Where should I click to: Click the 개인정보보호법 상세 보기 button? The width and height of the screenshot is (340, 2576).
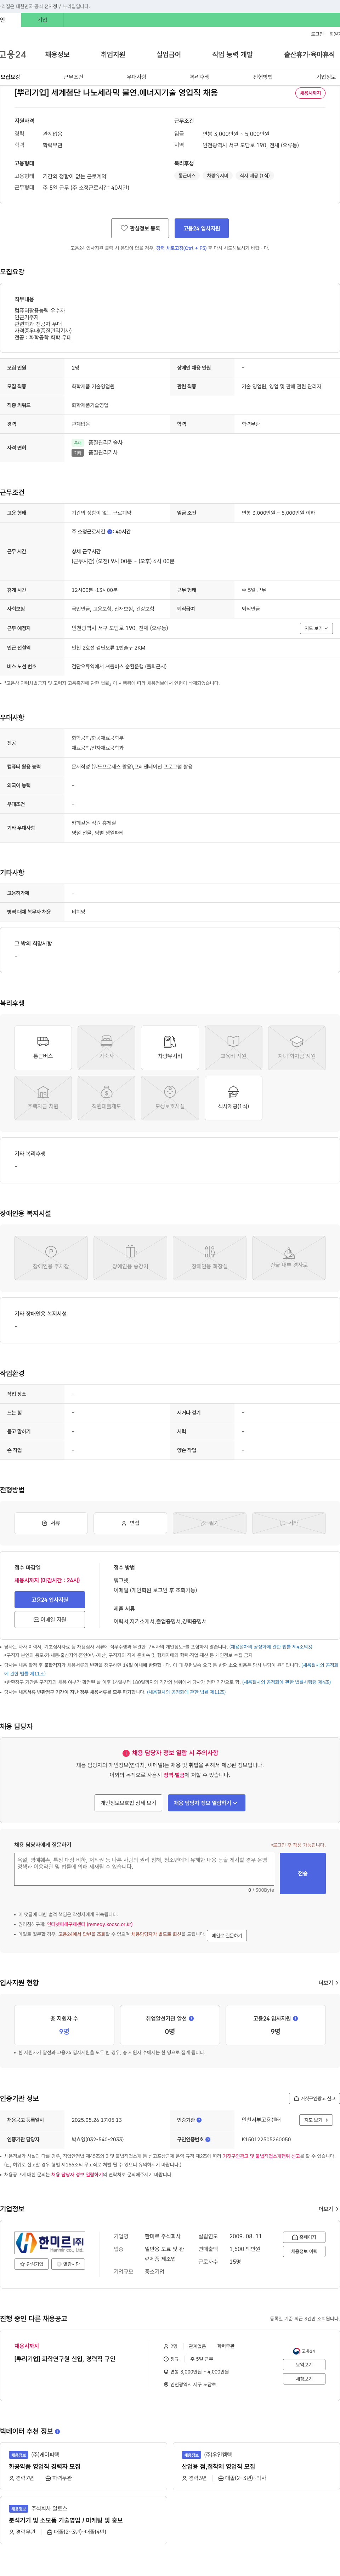point(128,1803)
